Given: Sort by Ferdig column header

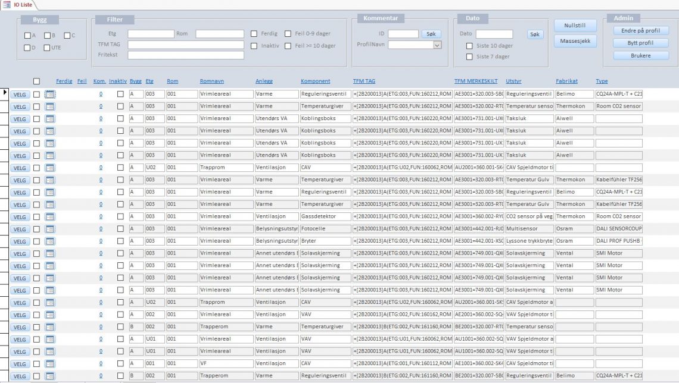Looking at the screenshot, I should (x=64, y=81).
